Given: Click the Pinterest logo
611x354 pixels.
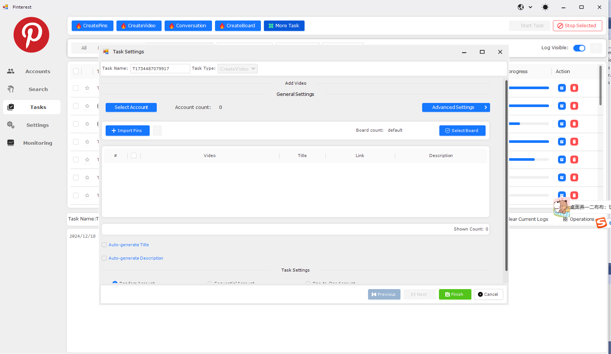Looking at the screenshot, I should 31,35.
